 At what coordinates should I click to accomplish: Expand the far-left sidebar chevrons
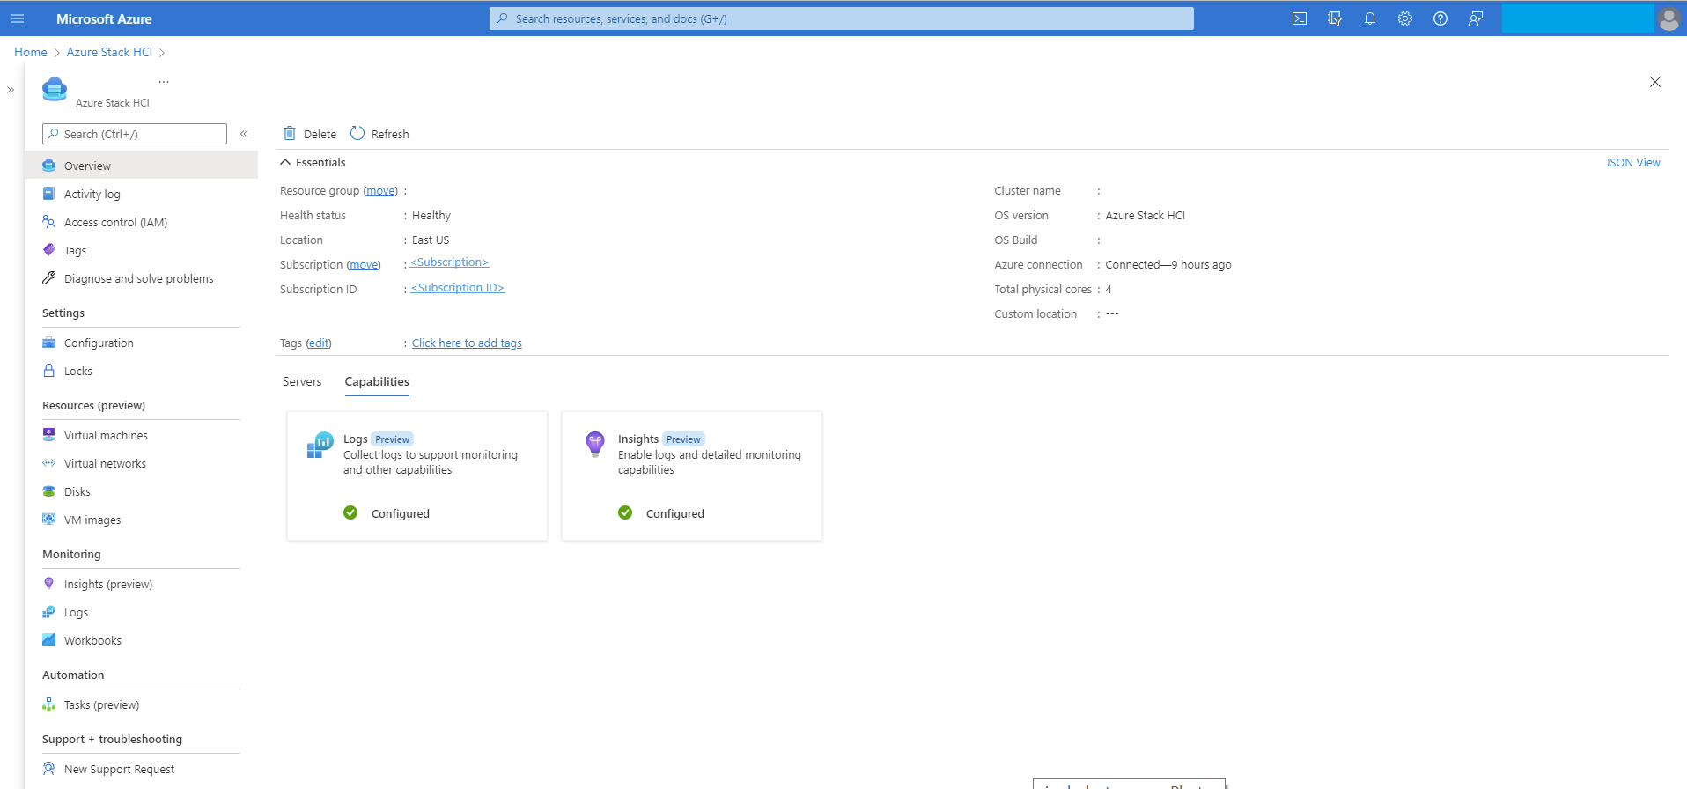[x=11, y=90]
